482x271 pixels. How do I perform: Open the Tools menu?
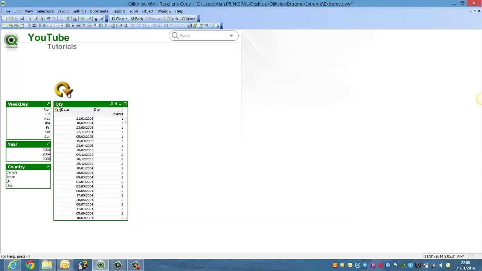tap(134, 11)
